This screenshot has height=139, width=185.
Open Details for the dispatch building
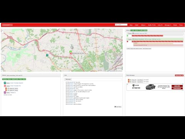[x=8, y=83]
